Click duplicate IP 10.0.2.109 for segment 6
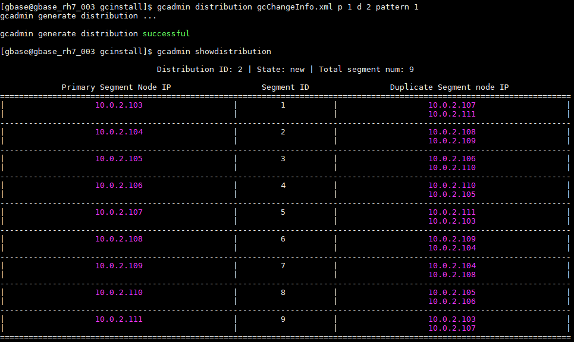574x342 pixels. [x=452, y=239]
